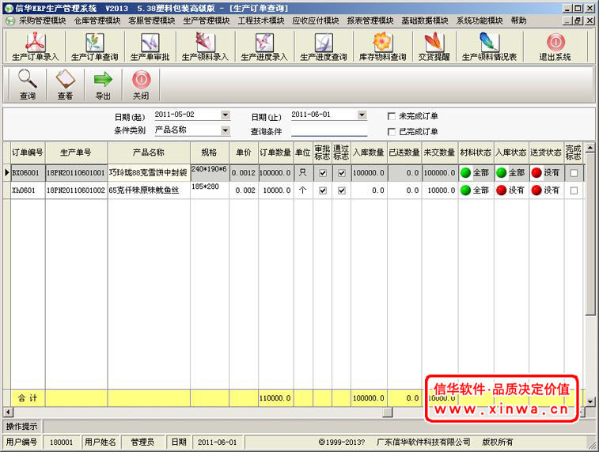Click green 材料状态 indicator for order BX06001
The height and width of the screenshot is (452, 599).
pyautogui.click(x=465, y=173)
